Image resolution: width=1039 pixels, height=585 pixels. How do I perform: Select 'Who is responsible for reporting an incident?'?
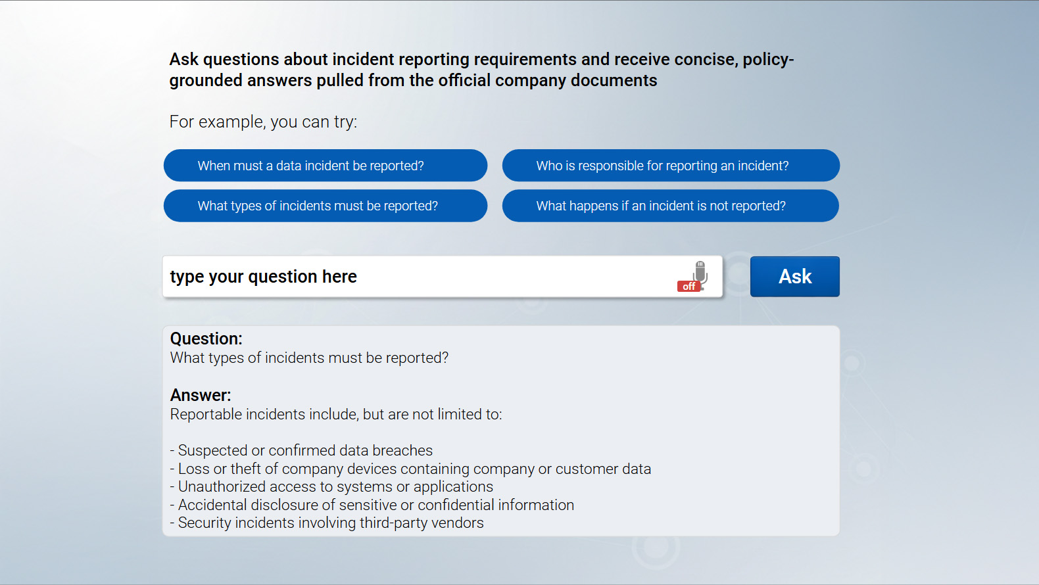(x=671, y=166)
